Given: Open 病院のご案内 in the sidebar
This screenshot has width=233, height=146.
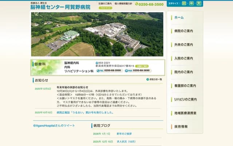Looking at the screenshot, I should (185, 31).
